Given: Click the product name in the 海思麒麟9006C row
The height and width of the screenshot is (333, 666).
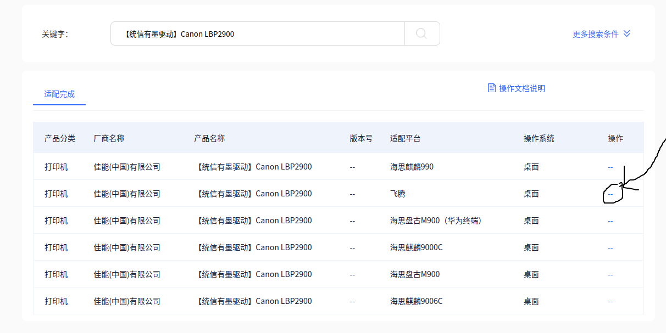Looking at the screenshot, I should (253, 301).
